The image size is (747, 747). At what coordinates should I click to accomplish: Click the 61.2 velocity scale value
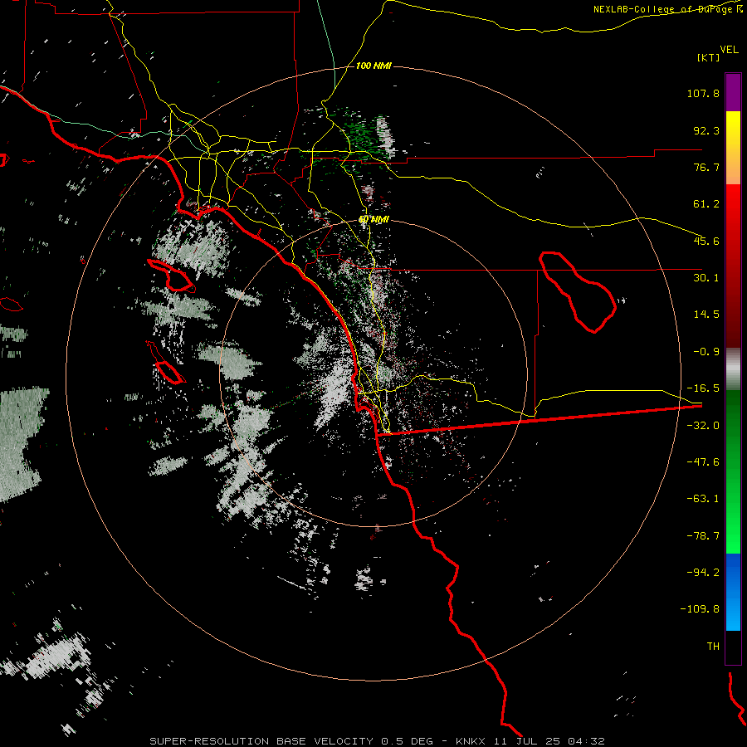(x=706, y=204)
